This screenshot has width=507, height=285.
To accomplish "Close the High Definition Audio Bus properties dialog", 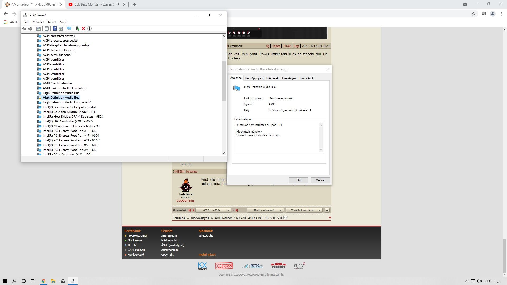I will coord(328,69).
